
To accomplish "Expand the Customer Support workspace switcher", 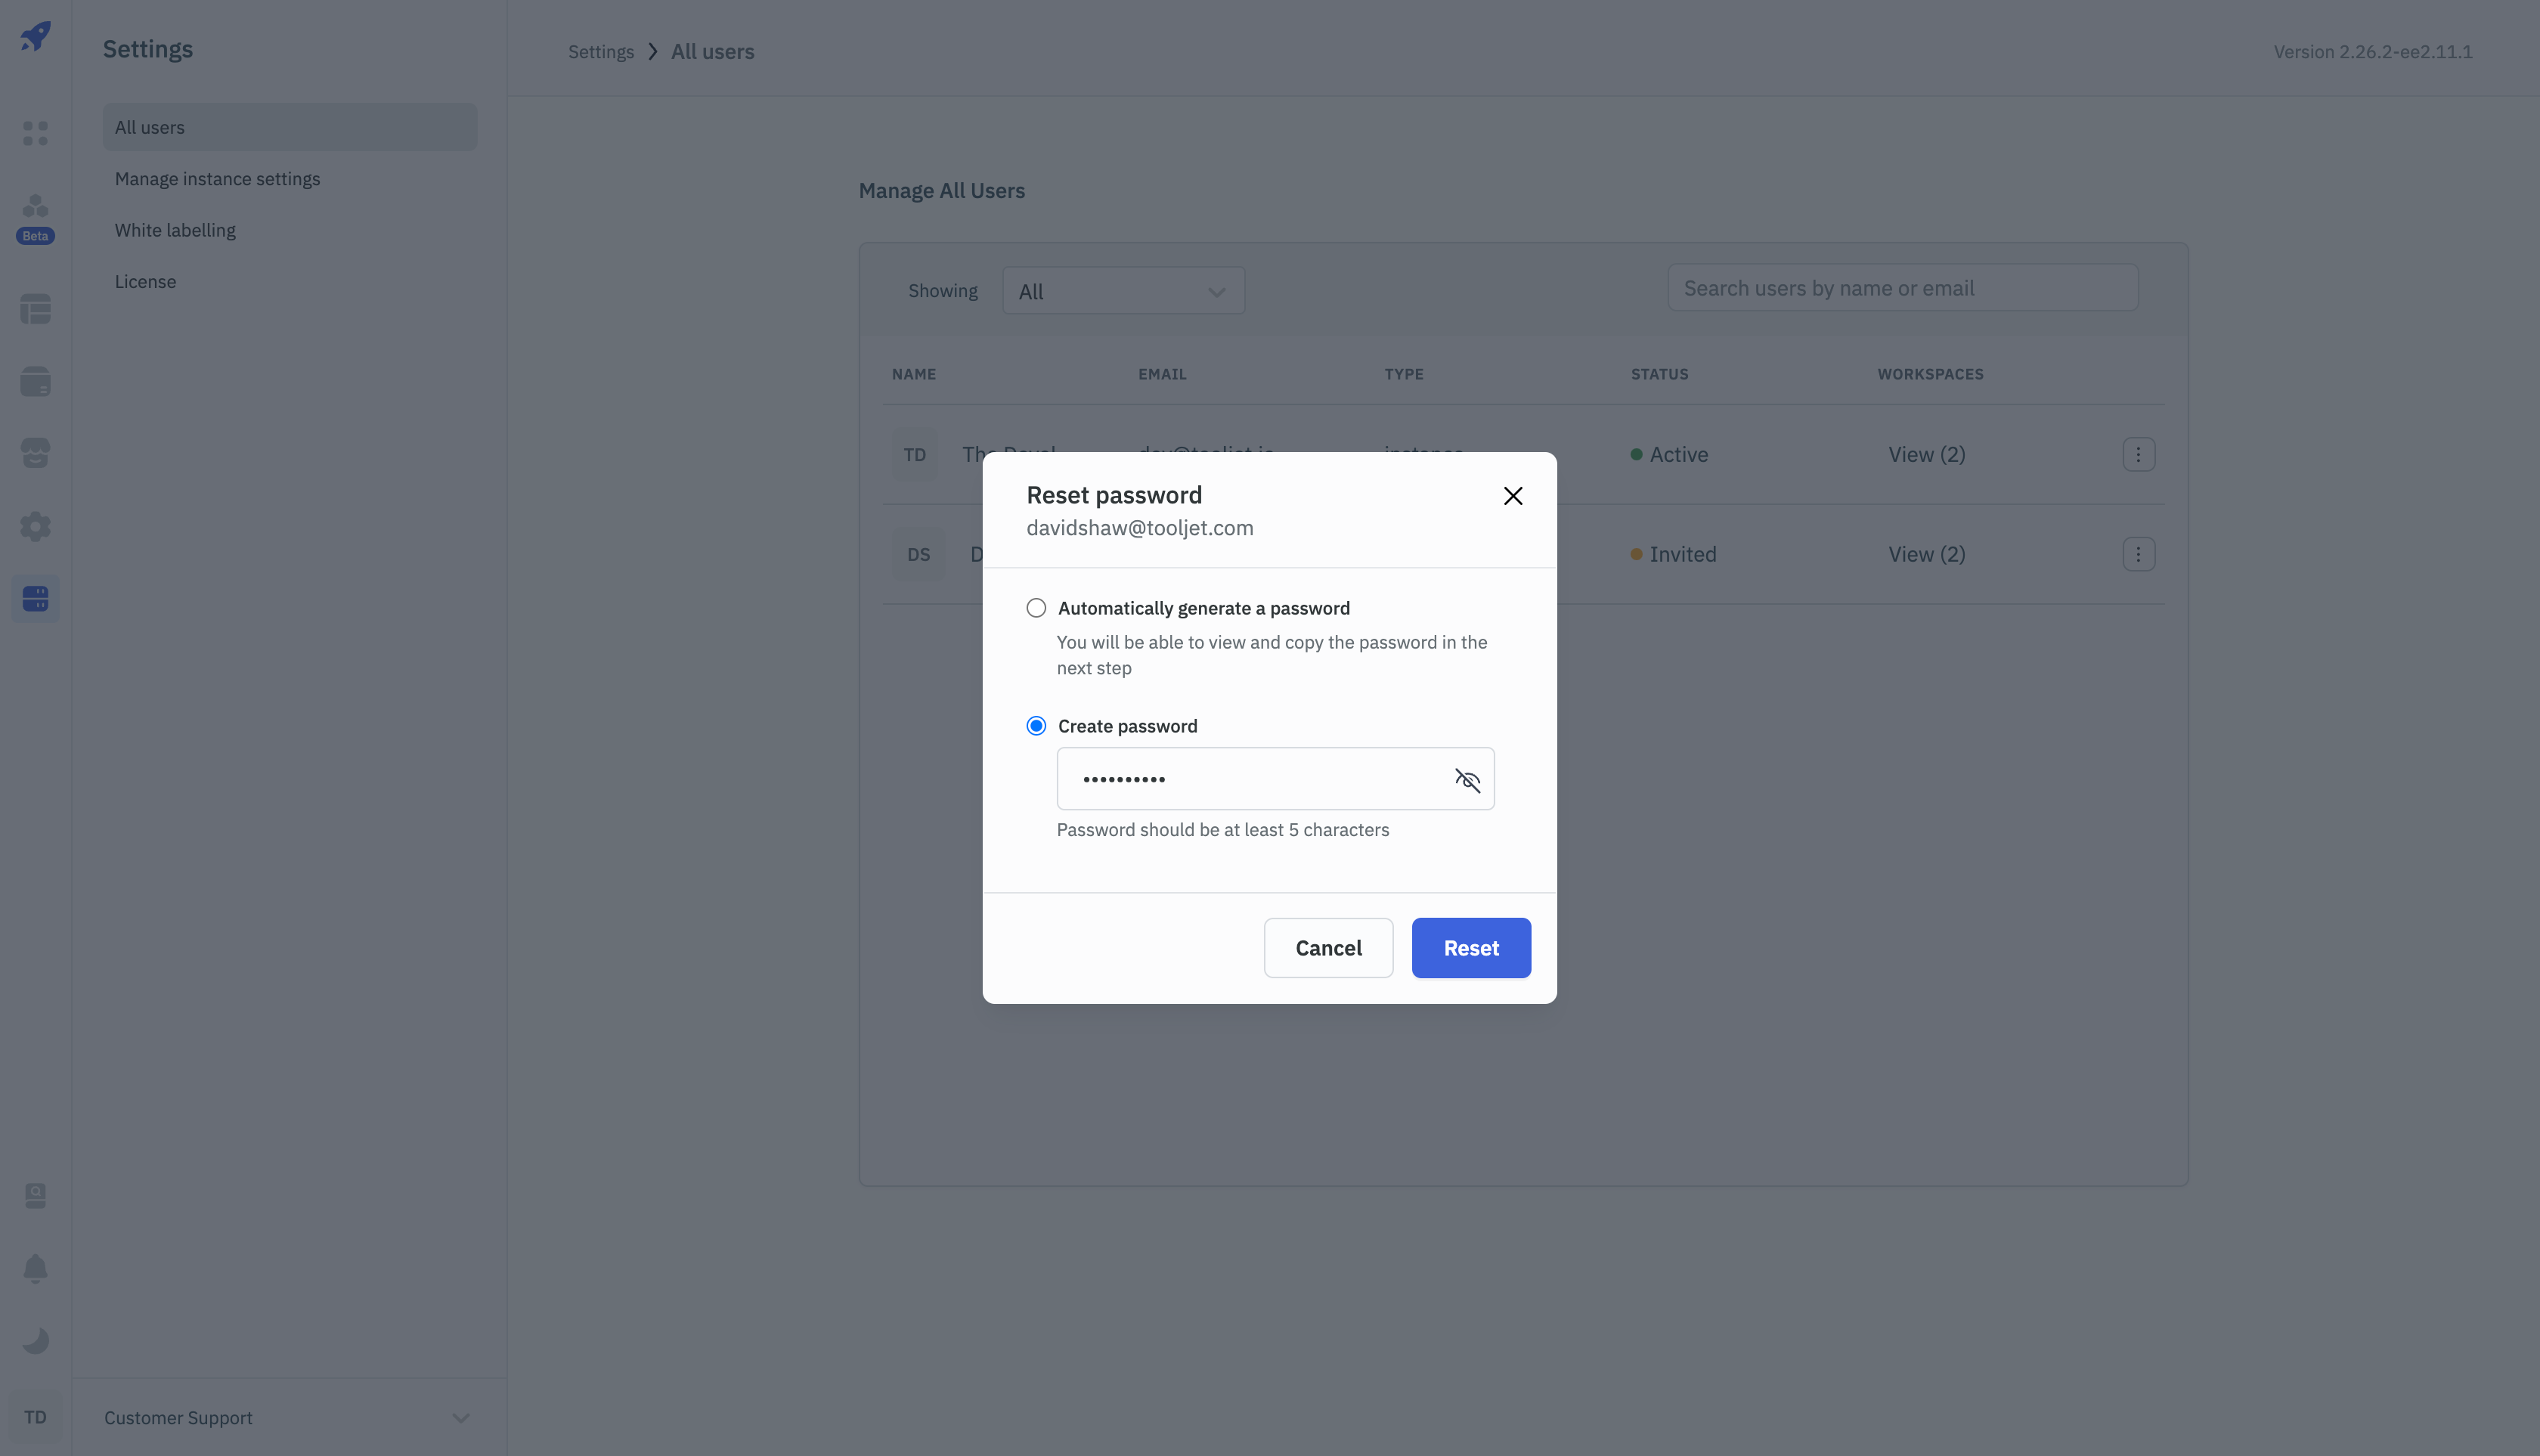I will coord(460,1418).
